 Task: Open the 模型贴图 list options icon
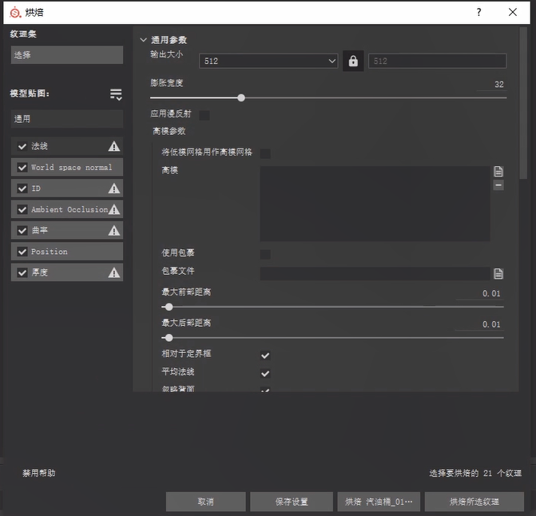click(x=116, y=94)
